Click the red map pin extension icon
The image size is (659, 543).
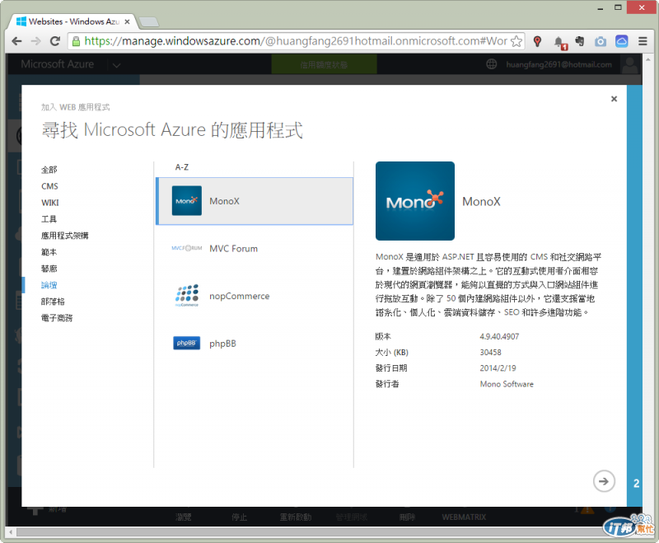537,41
